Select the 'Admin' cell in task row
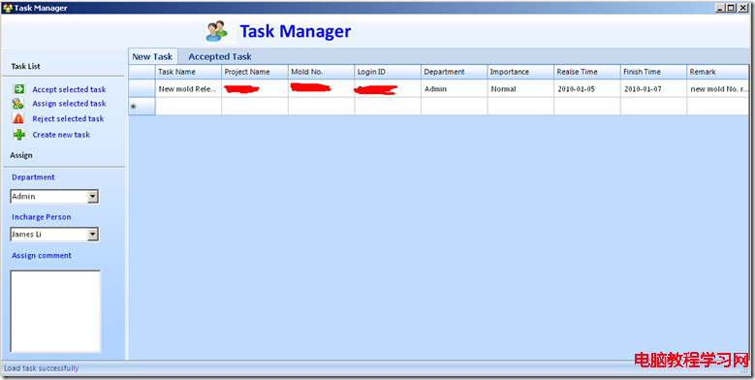Screen dimensions: 755x380 [454, 88]
